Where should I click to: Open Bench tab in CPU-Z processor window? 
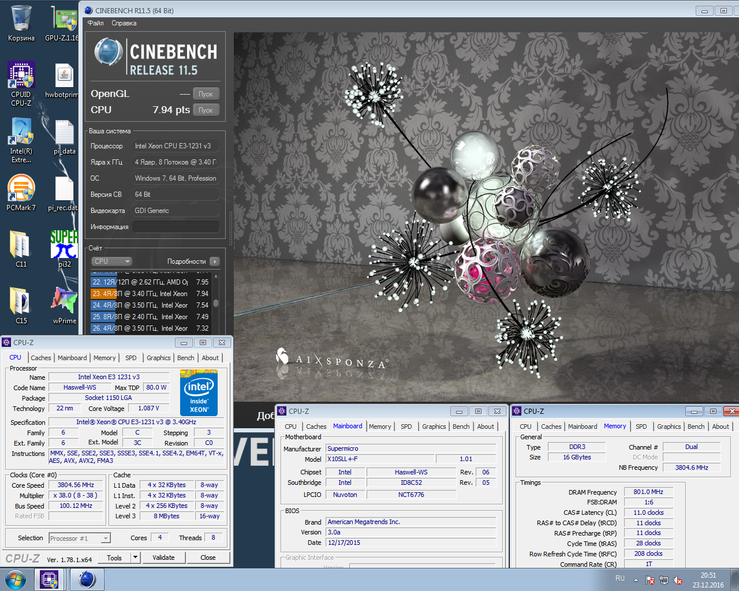click(186, 358)
